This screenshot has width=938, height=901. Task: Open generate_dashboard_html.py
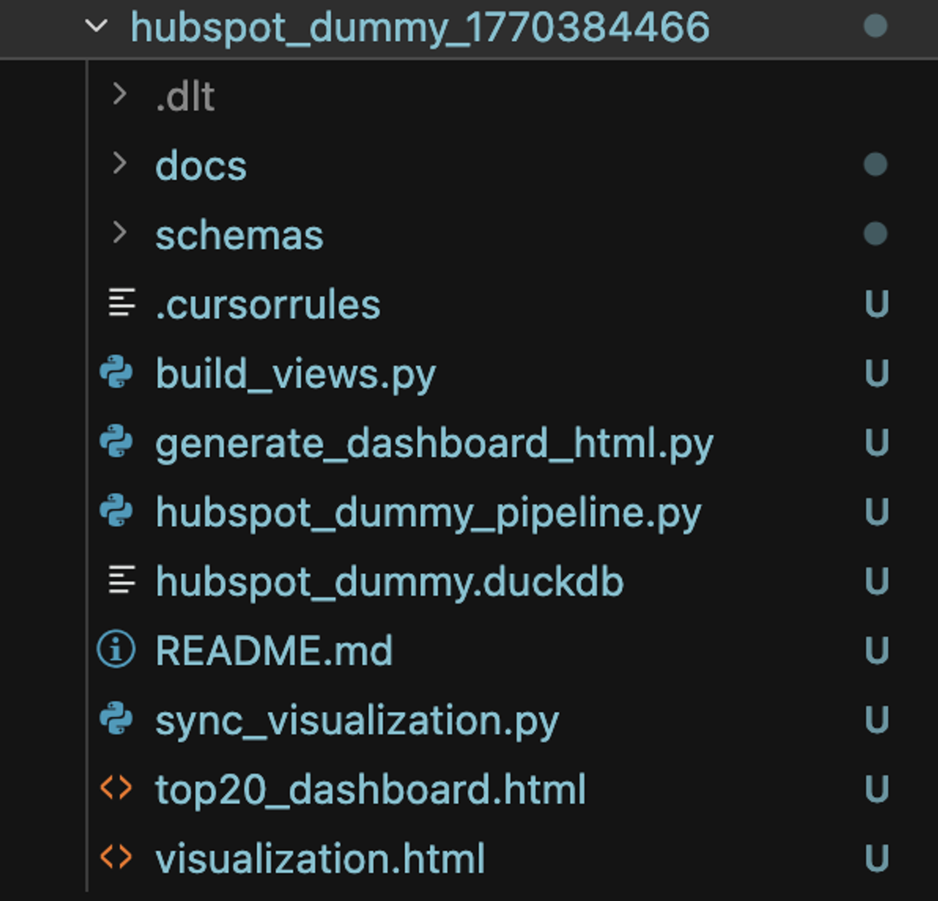[434, 445]
